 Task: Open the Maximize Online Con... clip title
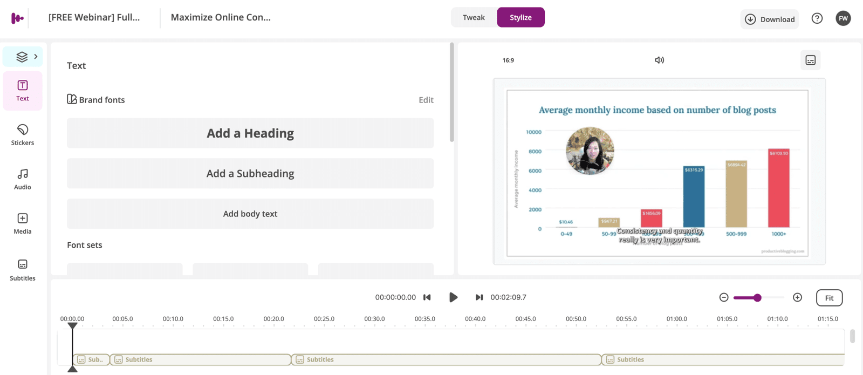point(221,17)
